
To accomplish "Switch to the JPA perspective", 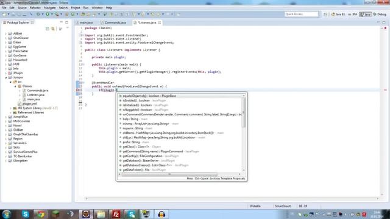I will click(352, 15).
